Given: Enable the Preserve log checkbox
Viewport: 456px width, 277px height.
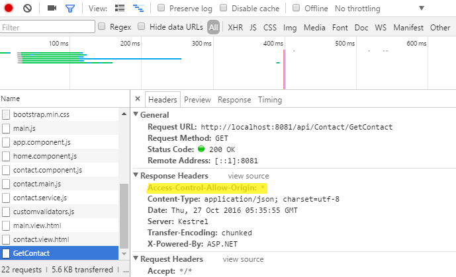Looking at the screenshot, I should pyautogui.click(x=161, y=8).
